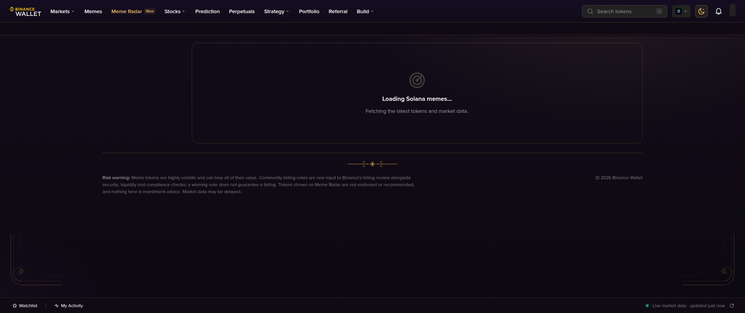
Task: Open the Prediction page
Action: (207, 11)
